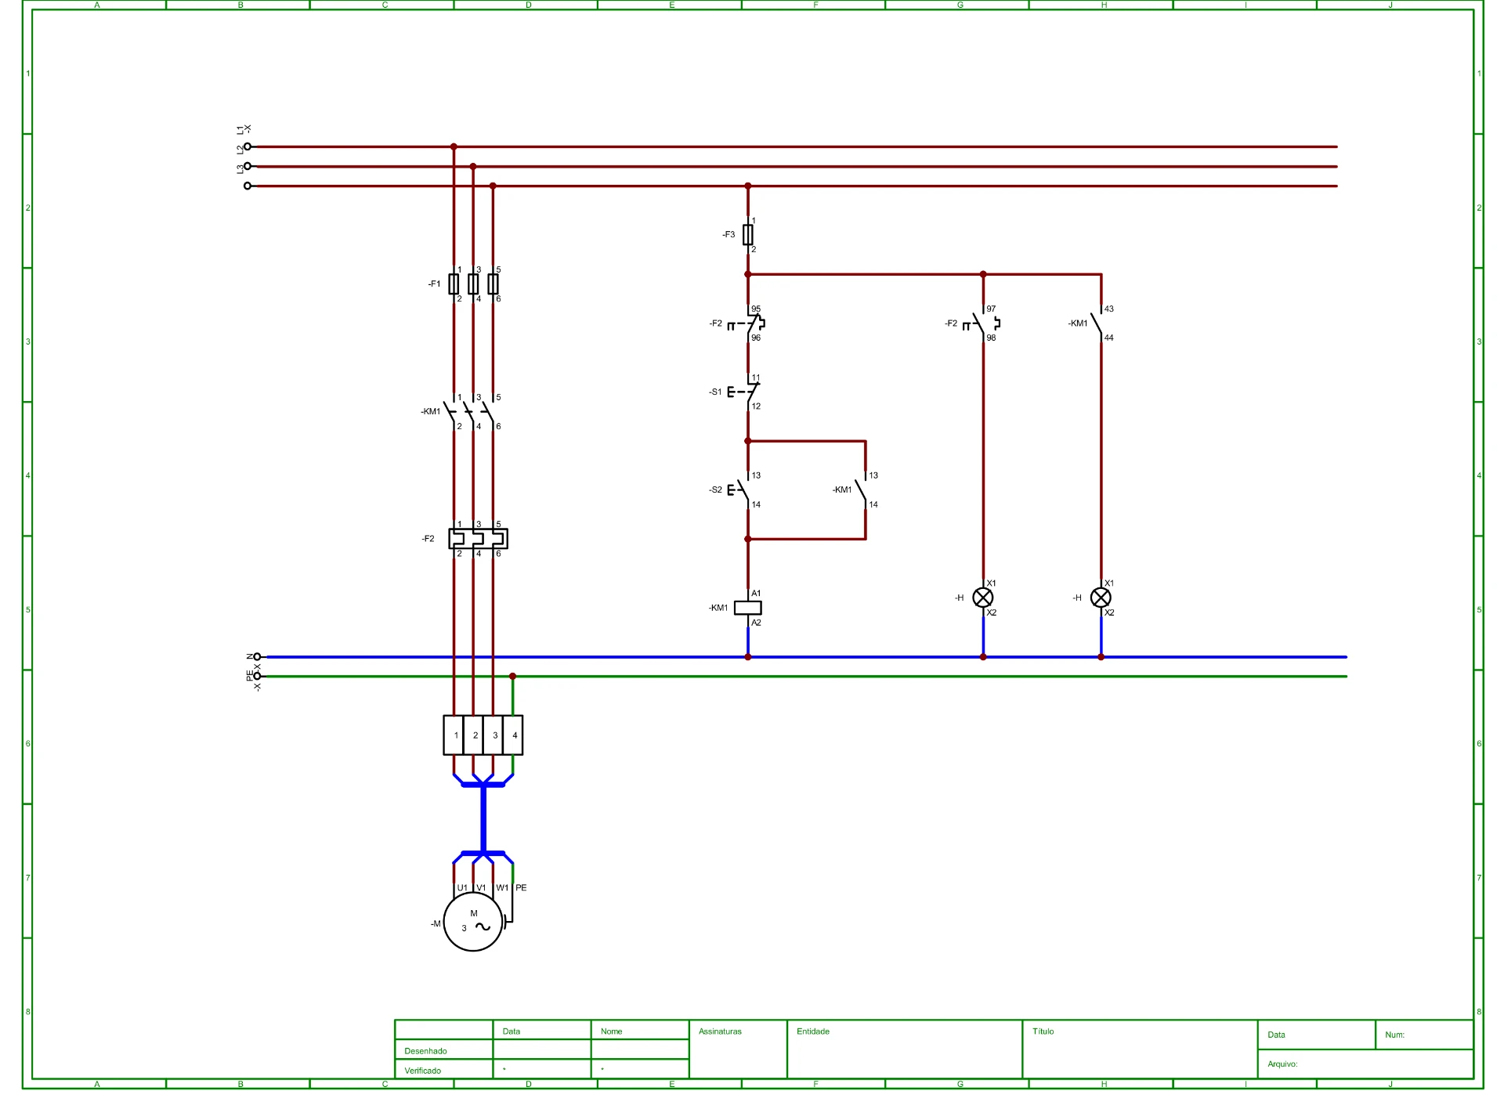
Task: Select the -H lamp below terminal 44
Action: click(1101, 598)
